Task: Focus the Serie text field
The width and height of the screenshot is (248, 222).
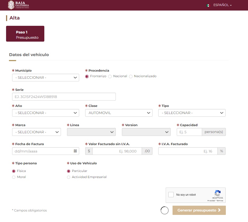Action: (64, 97)
